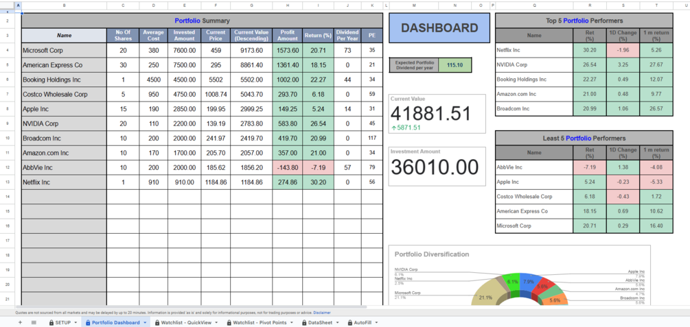Click the Dividend Per Year column header
Viewport: 690px width, 327px height.
click(x=347, y=36)
